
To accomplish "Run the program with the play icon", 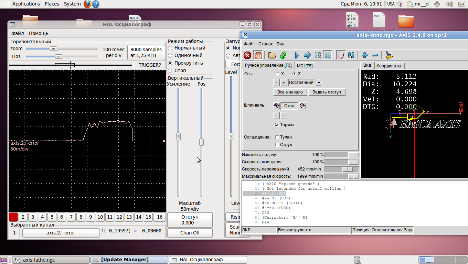I will click(x=297, y=55).
